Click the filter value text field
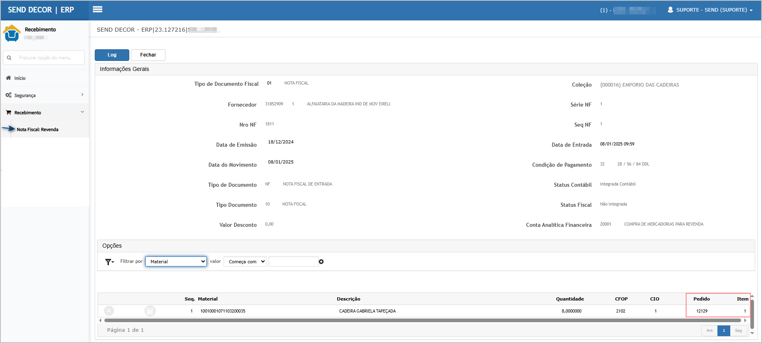This screenshot has width=762, height=343. pos(293,262)
